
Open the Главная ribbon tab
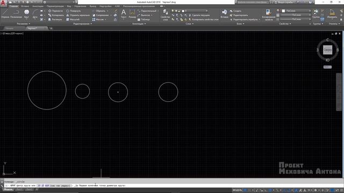pos(13,6)
